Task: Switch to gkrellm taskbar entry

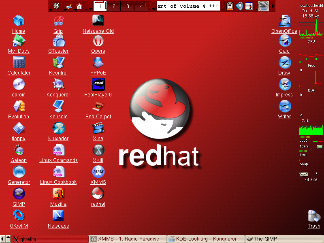Action: [x=49, y=239]
